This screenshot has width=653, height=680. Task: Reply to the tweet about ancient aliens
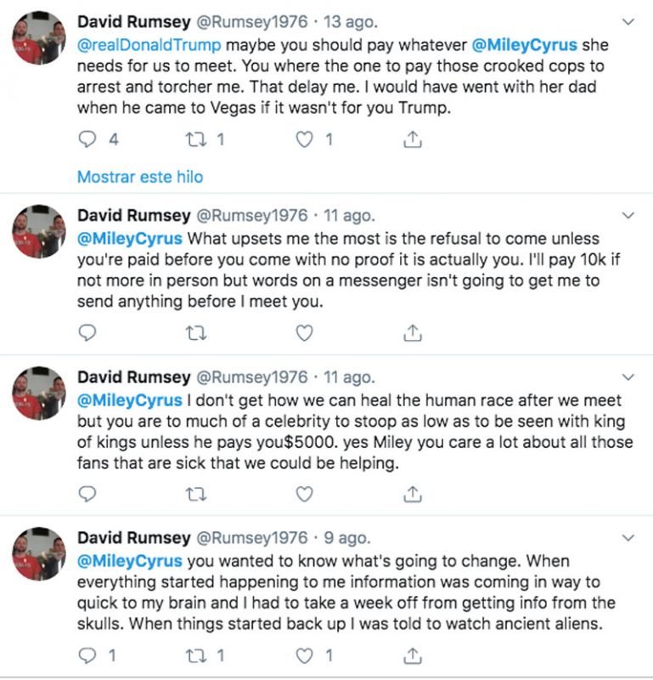click(x=88, y=655)
